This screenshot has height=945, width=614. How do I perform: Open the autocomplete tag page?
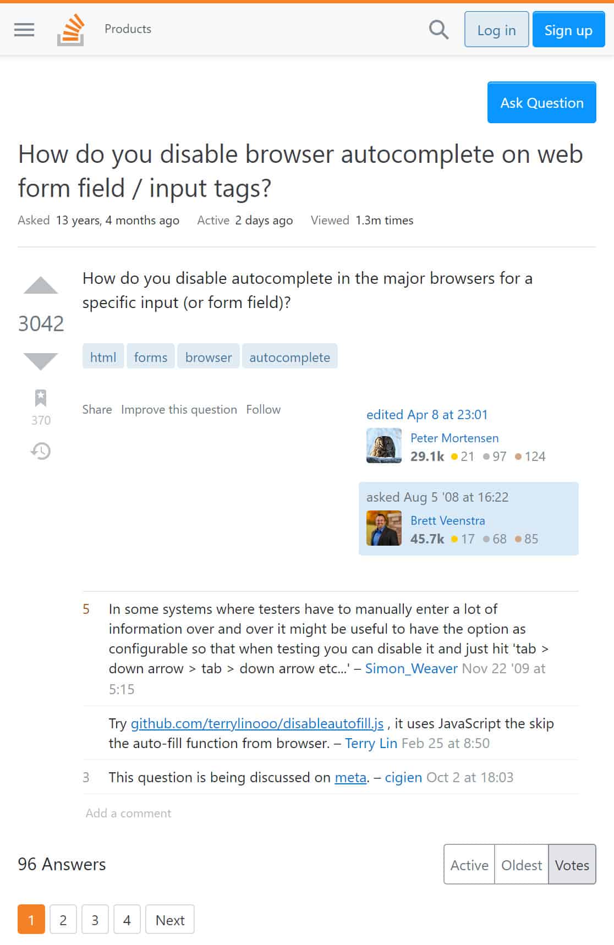coord(290,356)
